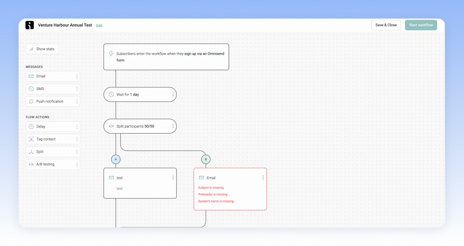
Task: Select the Email message block
Action: (53, 77)
